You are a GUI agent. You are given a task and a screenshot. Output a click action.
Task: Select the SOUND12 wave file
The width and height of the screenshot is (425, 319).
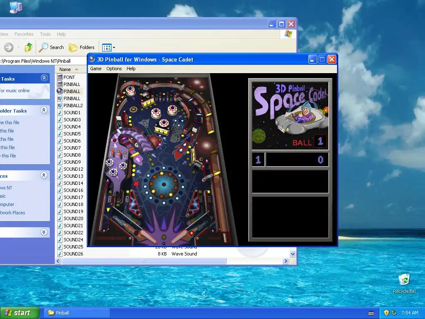click(70, 169)
